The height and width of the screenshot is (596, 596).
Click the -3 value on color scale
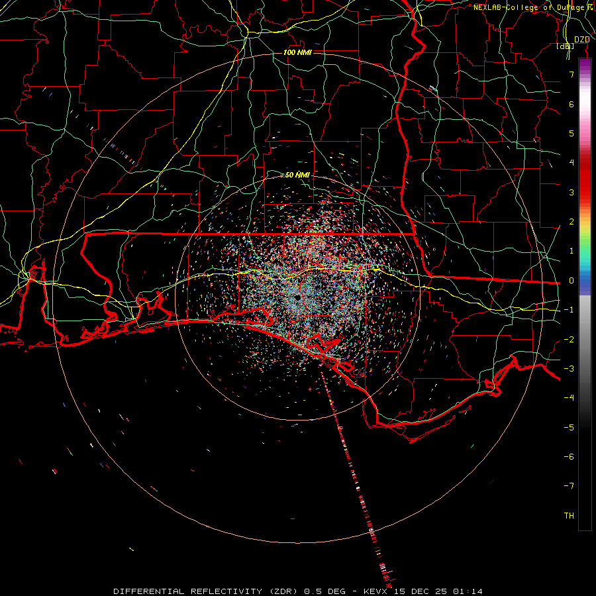pos(569,369)
